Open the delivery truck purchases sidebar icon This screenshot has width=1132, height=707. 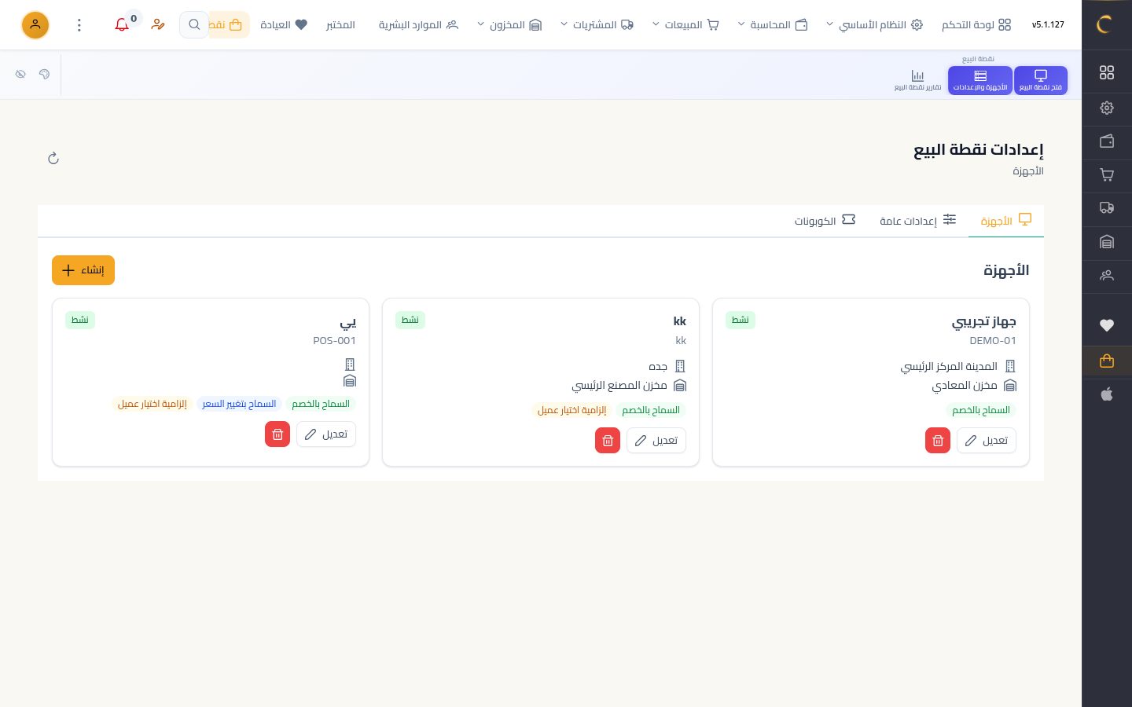point(1107,208)
